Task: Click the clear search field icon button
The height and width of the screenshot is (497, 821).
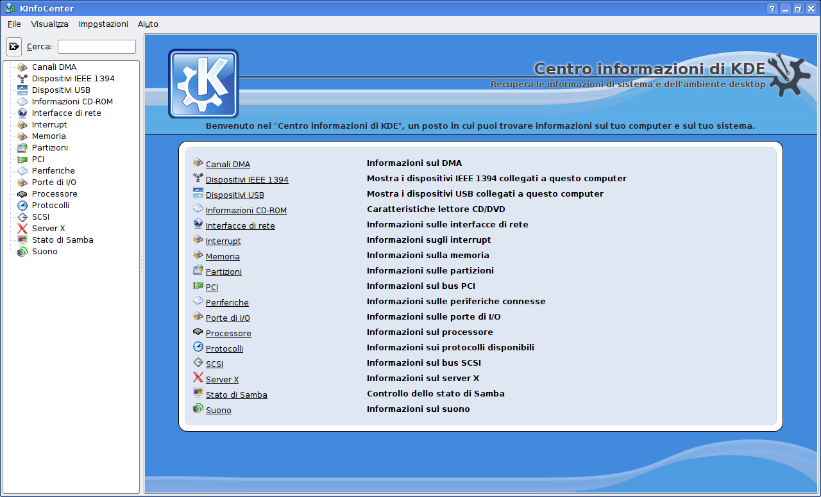Action: pos(14,47)
